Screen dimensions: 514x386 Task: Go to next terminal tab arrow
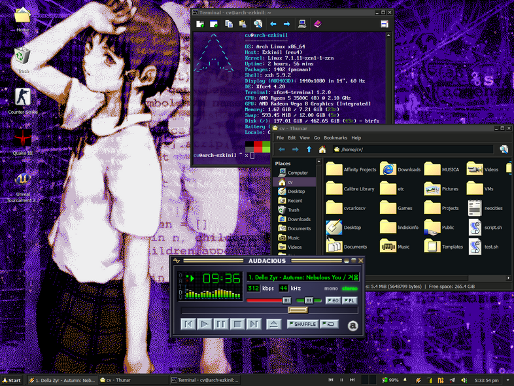tap(286, 24)
